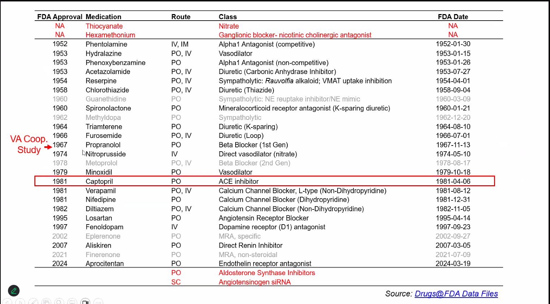Select the Diltiazem medication cell
550x304 pixels.
point(99,209)
